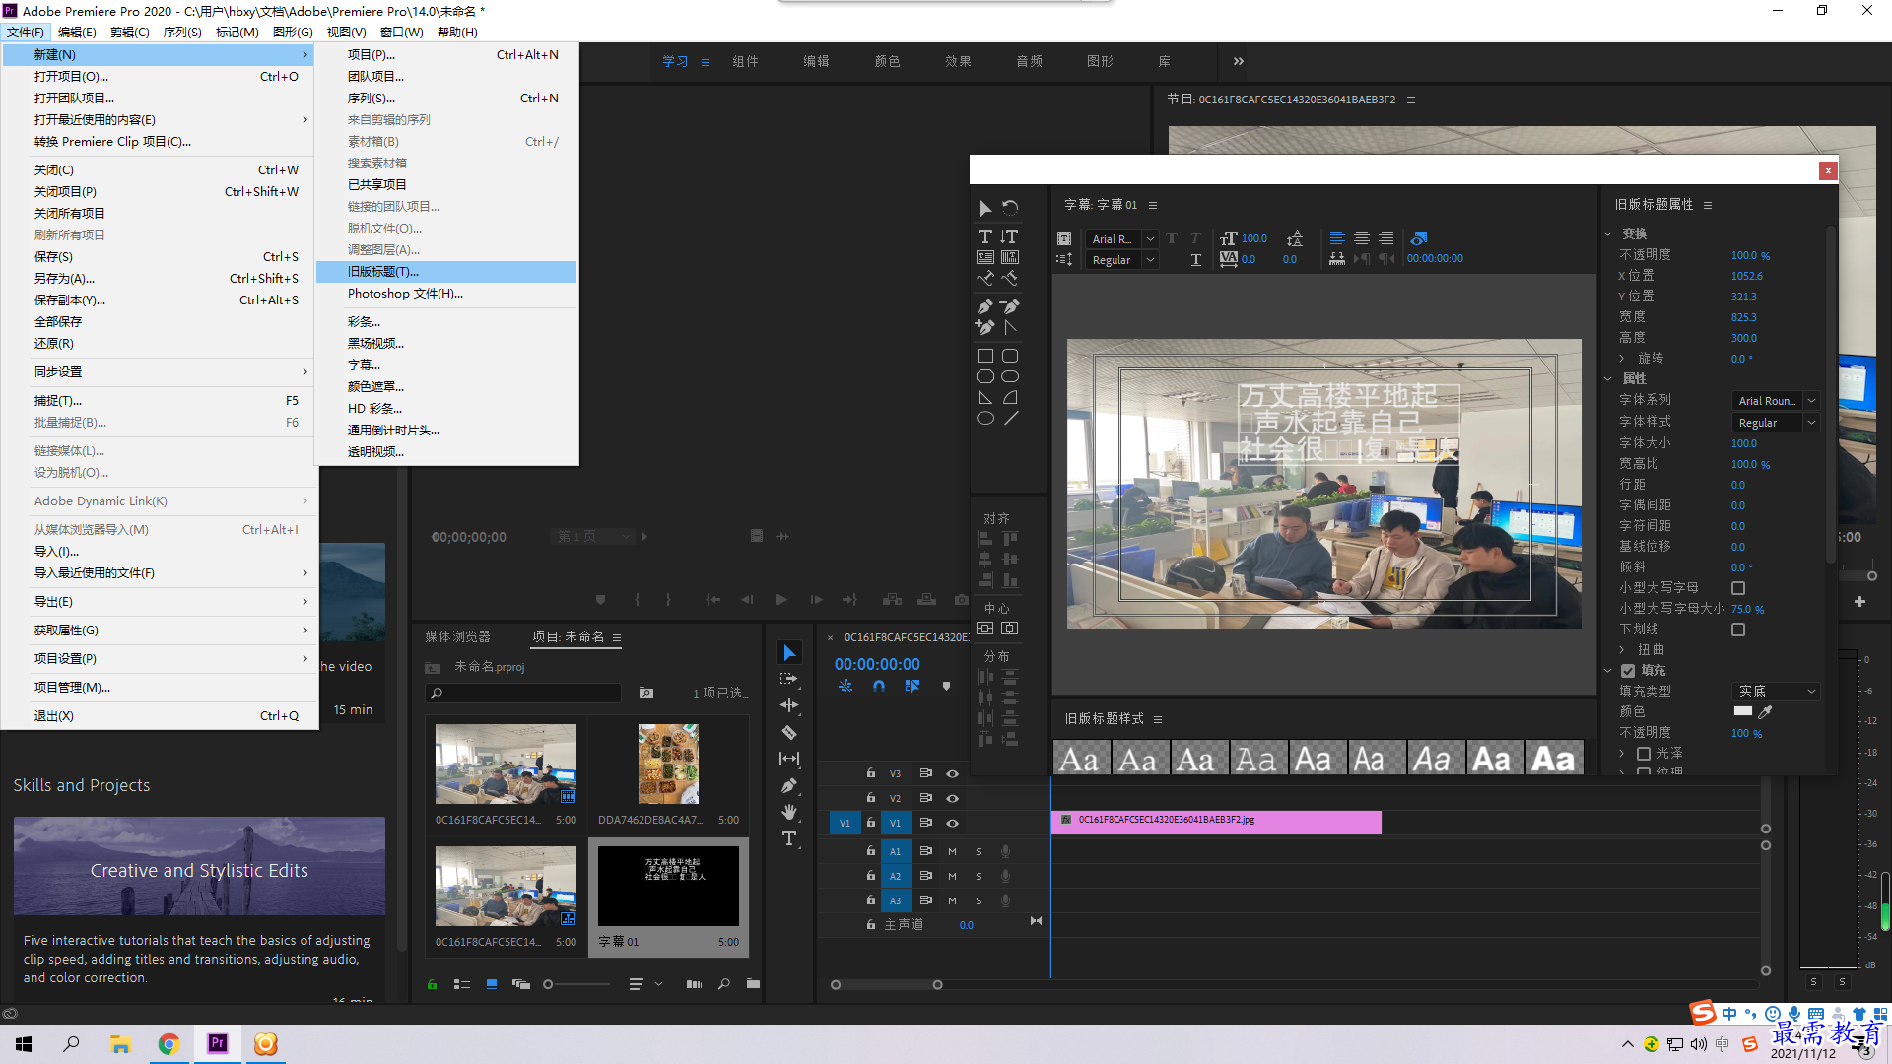Select the Vertical Area Type tool
The image size is (1892, 1064).
click(1010, 257)
